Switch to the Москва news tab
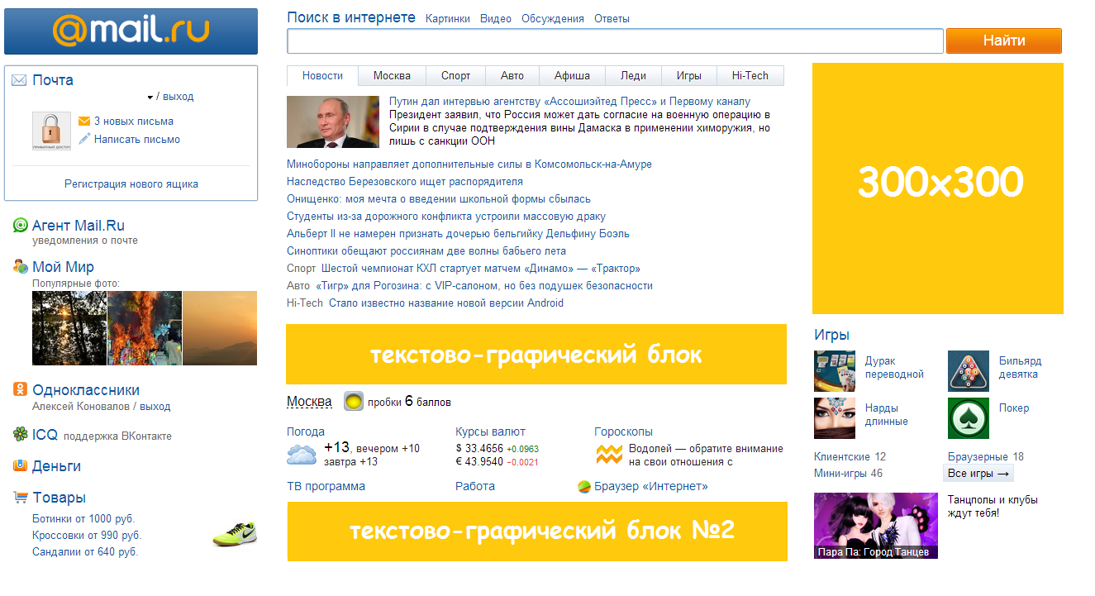The width and height of the screenshot is (1095, 596). pyautogui.click(x=392, y=75)
